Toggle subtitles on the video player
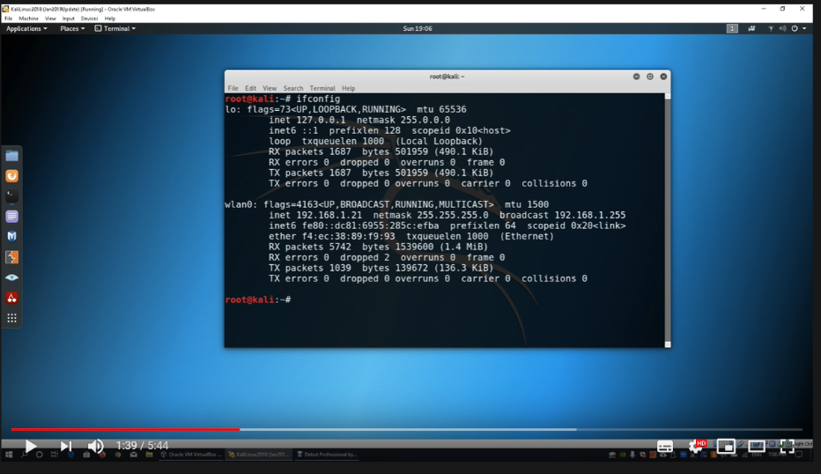Screen dimensions: 821x474 click(x=665, y=447)
